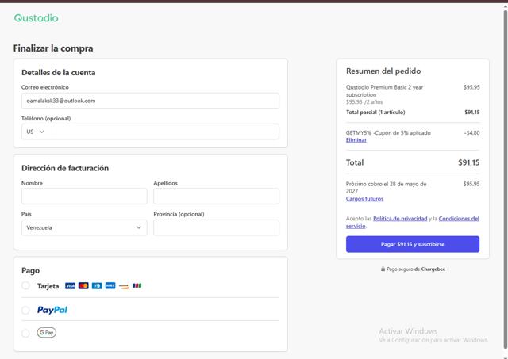Viewport: 508px width, 359px height.
Task: Click the Diners Club card icon
Action: (97, 286)
